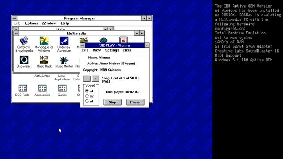Open SIDPLAY Help menu
This screenshot has height=159, width=283.
127,50
